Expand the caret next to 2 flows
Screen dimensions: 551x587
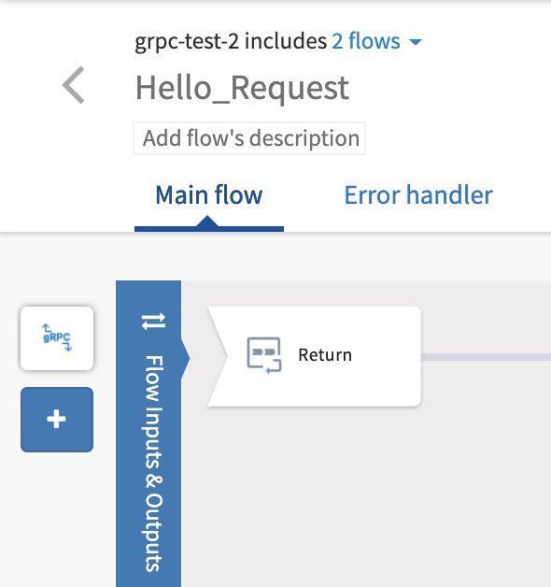point(416,41)
